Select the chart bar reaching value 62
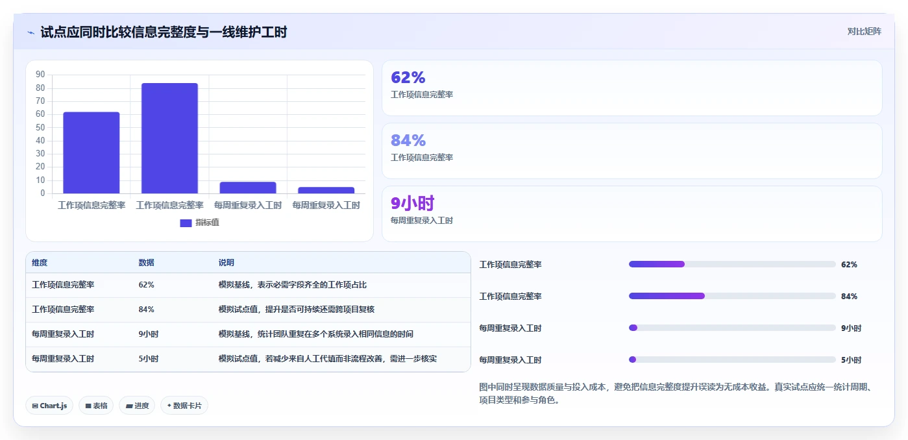 tap(92, 153)
